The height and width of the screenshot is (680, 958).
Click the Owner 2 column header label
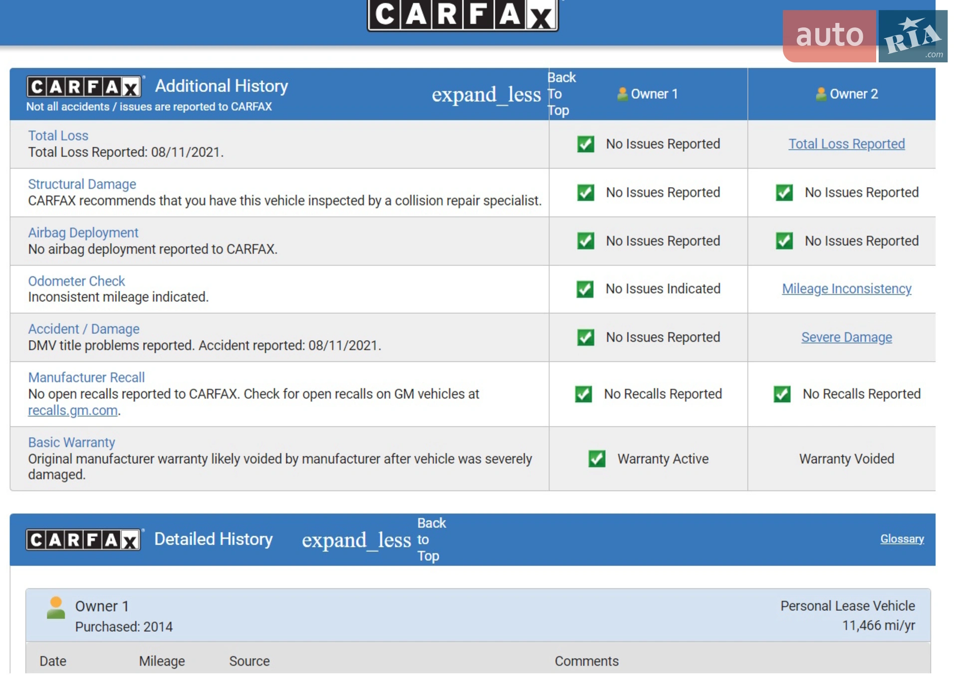click(x=854, y=94)
